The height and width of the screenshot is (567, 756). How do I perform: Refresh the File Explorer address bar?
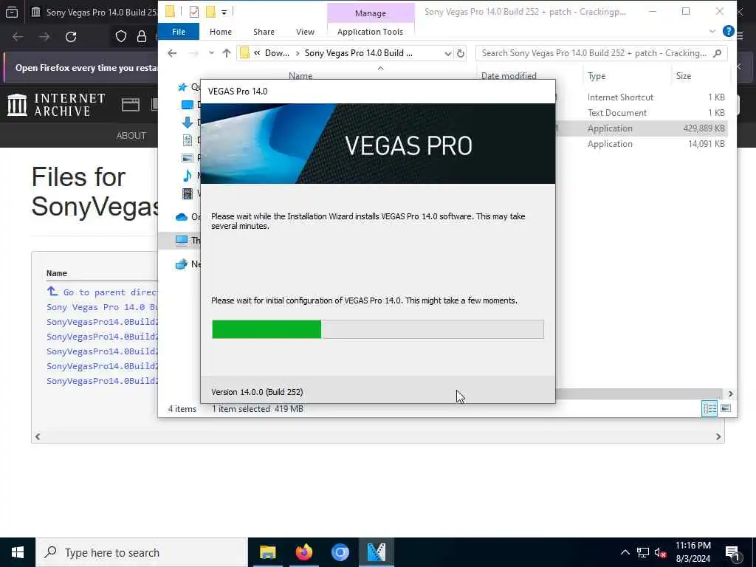[x=461, y=53]
